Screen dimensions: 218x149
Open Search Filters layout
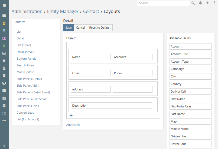click(25, 65)
